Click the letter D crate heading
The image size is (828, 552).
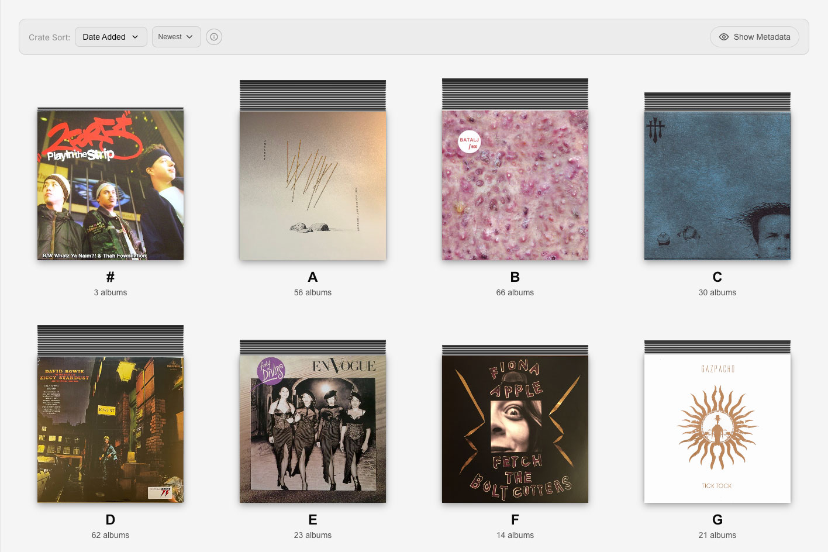(111, 520)
